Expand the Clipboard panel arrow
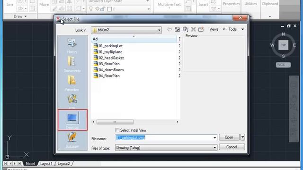The image size is (303, 170). (270, 17)
